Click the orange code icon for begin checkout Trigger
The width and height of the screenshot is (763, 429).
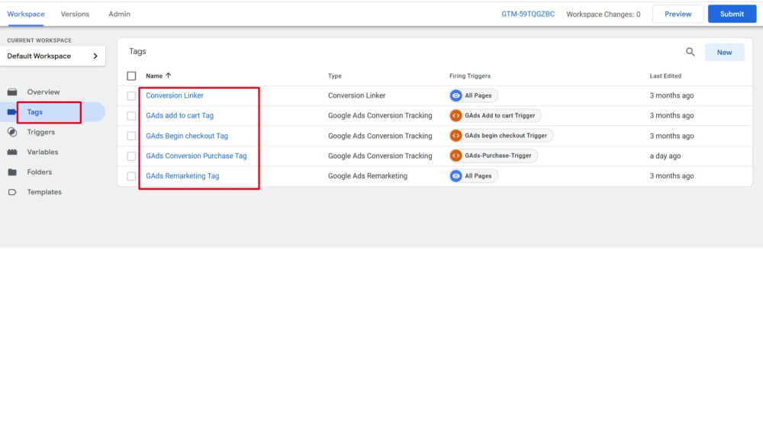pos(456,136)
